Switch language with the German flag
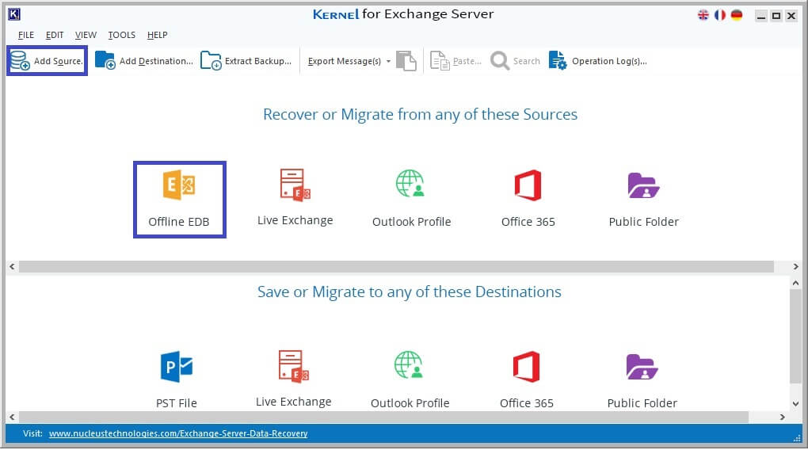 click(737, 15)
